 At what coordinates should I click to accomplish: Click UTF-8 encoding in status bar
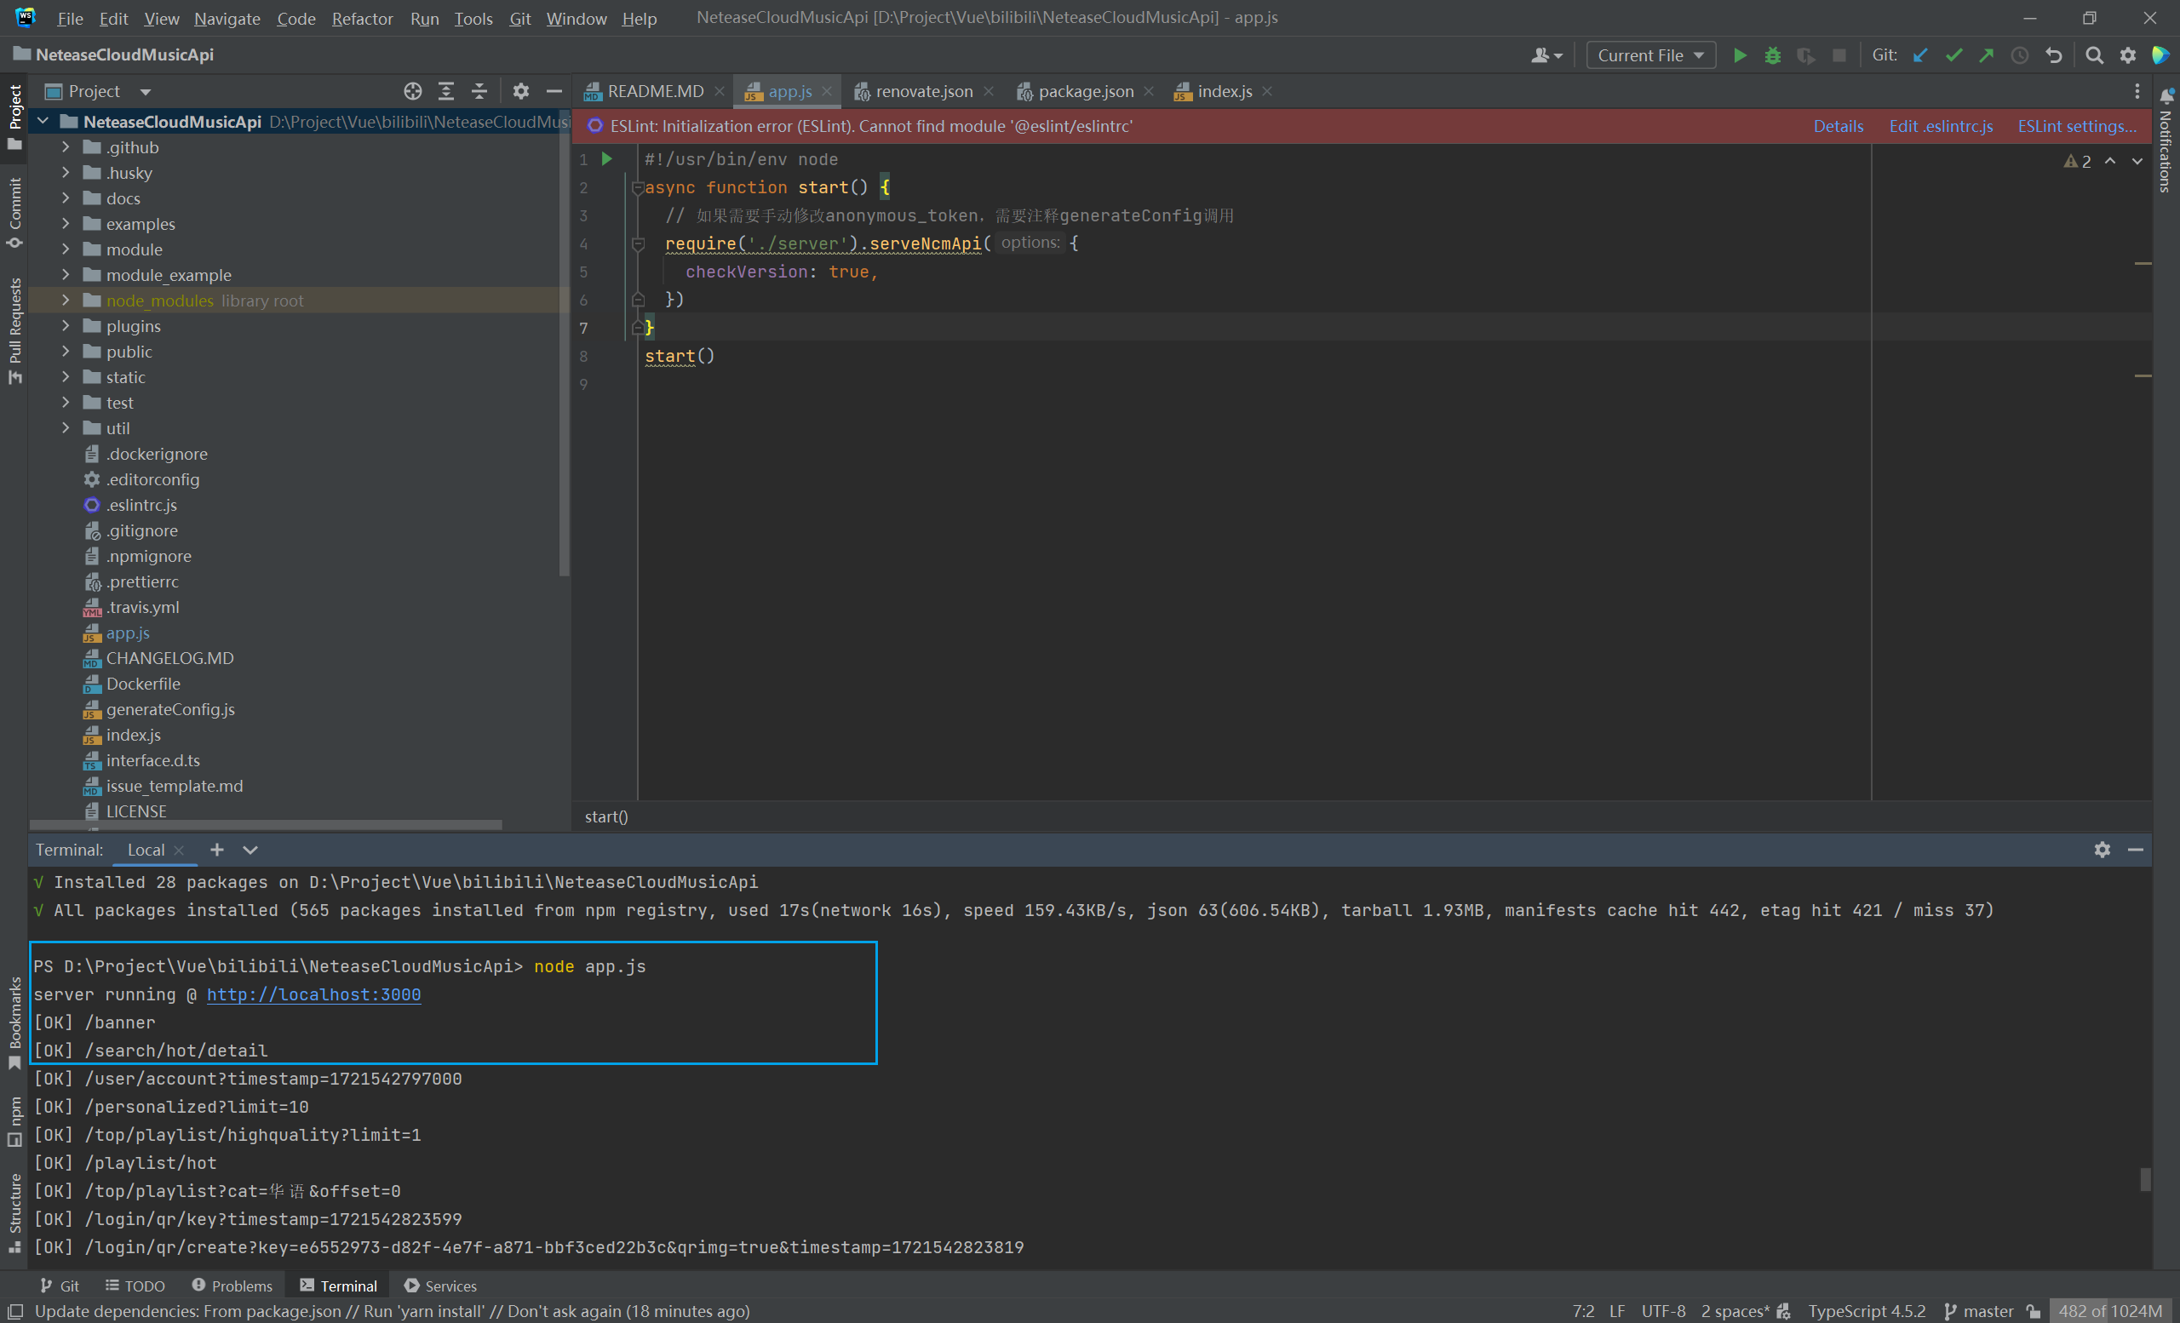pos(1662,1311)
